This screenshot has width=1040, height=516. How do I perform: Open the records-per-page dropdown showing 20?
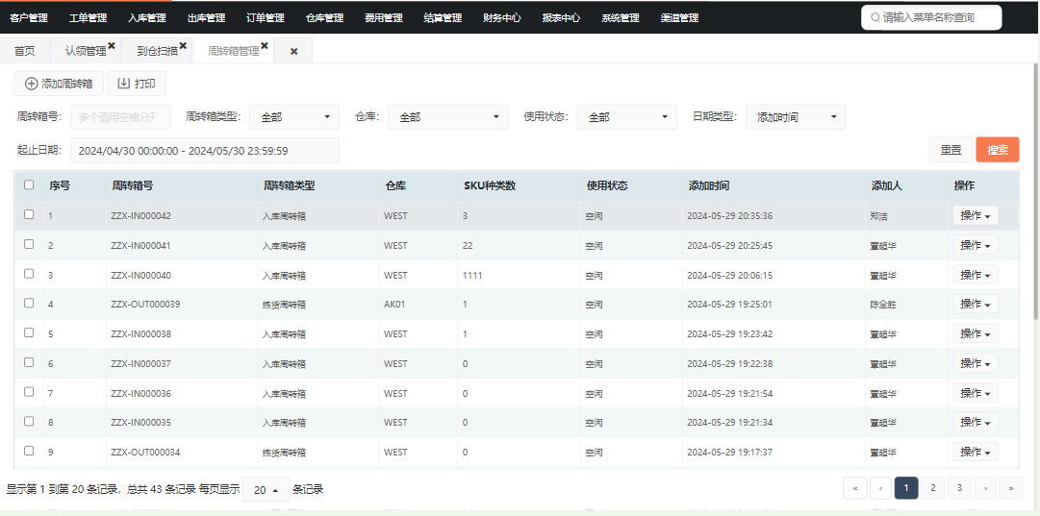point(266,490)
